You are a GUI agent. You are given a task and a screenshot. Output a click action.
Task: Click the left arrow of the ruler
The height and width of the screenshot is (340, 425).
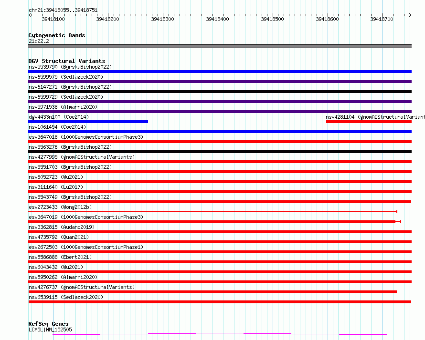pos(30,15)
